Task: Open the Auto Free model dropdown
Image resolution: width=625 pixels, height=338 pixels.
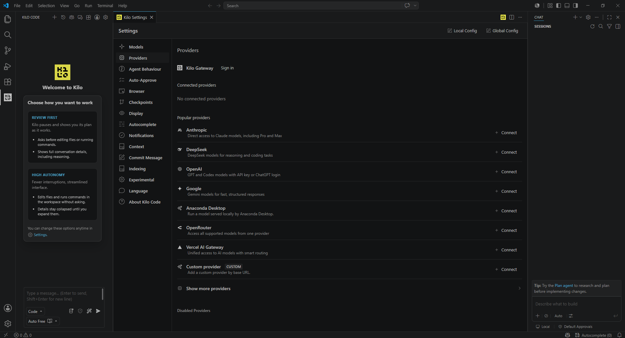Action: [43, 321]
